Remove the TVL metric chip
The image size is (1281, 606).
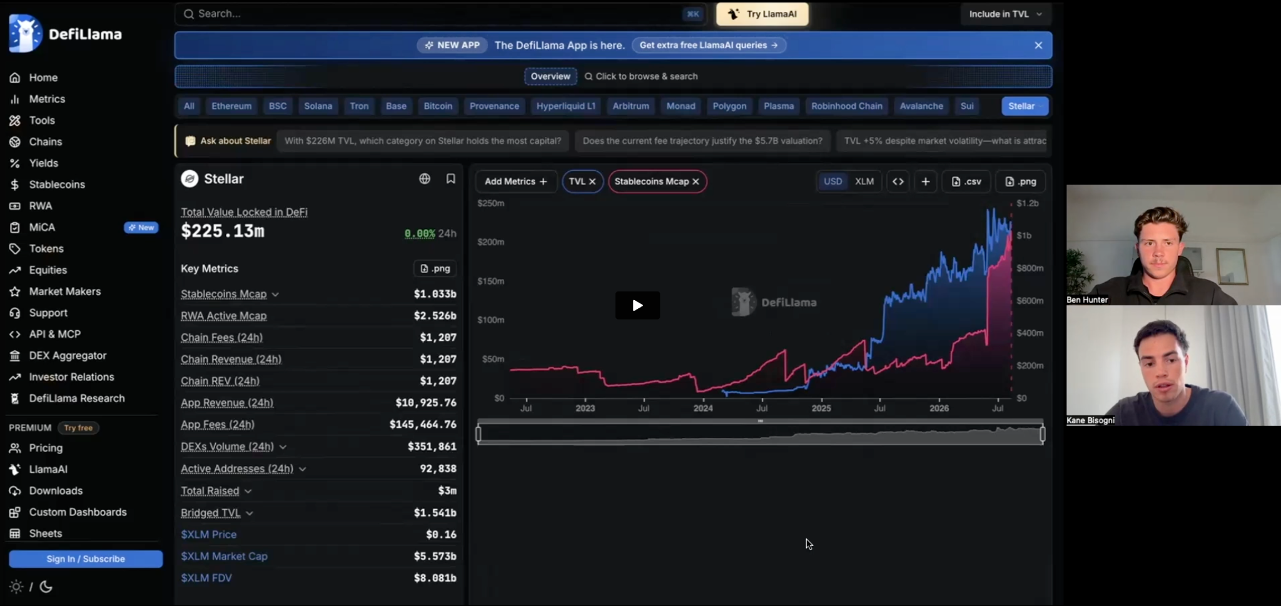tap(592, 181)
